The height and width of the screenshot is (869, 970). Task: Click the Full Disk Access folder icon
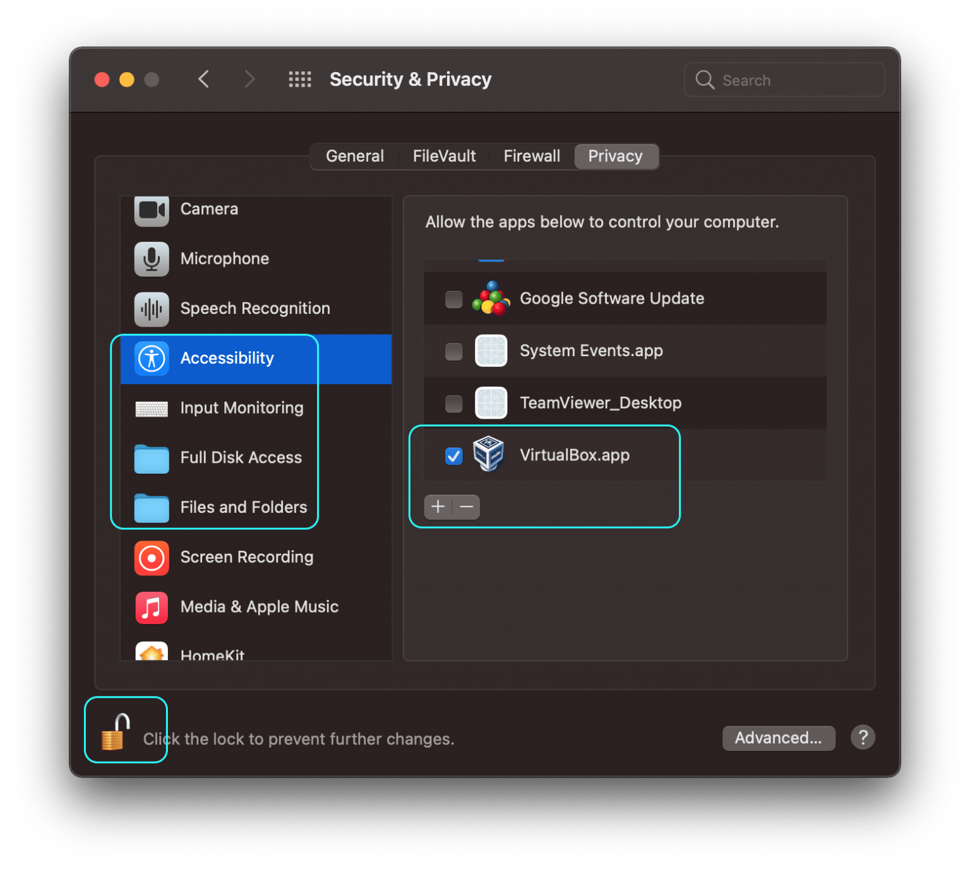152,458
